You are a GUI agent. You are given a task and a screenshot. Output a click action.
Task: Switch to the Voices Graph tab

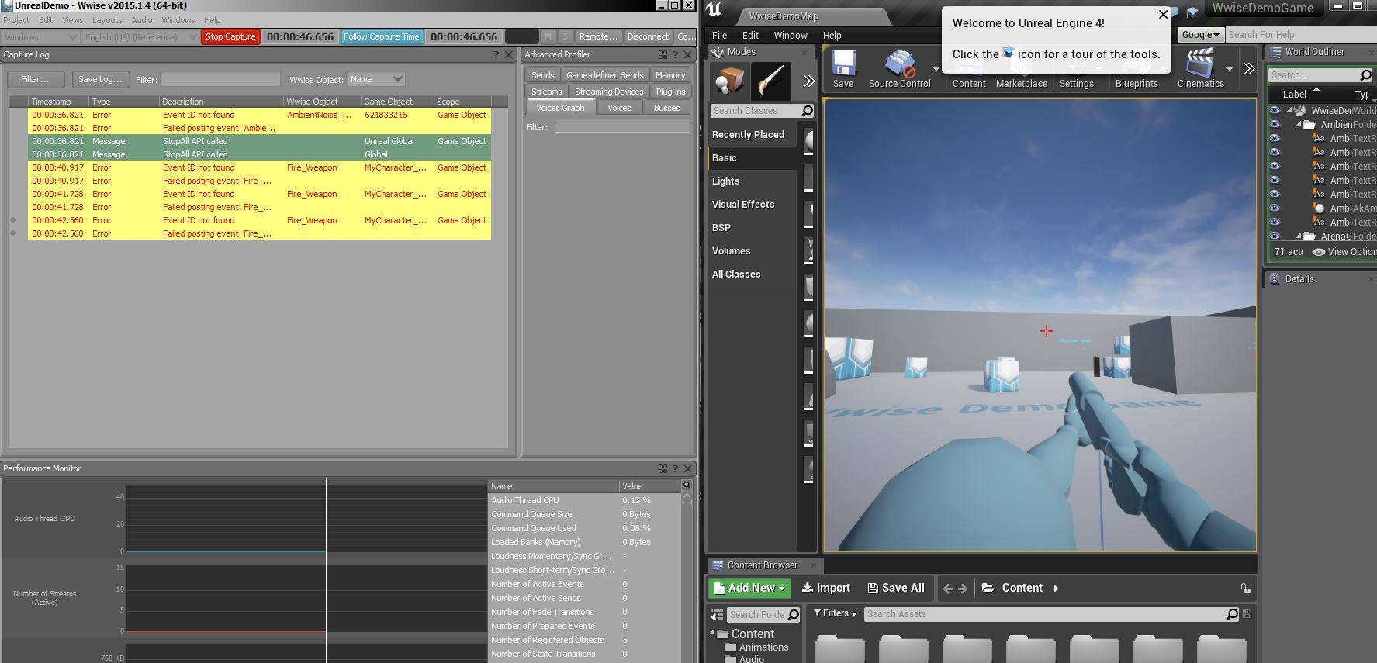[560, 108]
